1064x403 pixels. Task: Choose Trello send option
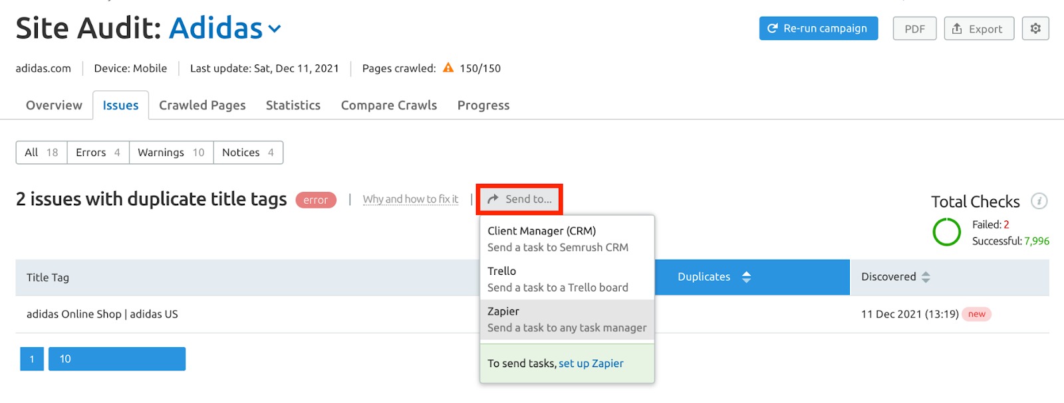click(567, 280)
